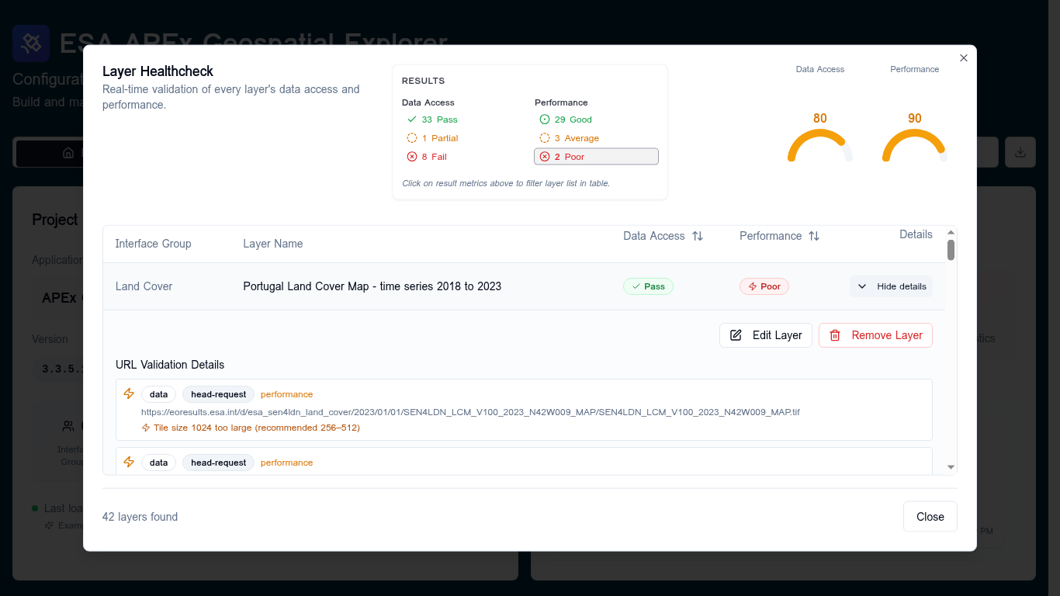The height and width of the screenshot is (596, 1060).
Task: Click the pencil icon on Edit Layer
Action: click(x=736, y=335)
